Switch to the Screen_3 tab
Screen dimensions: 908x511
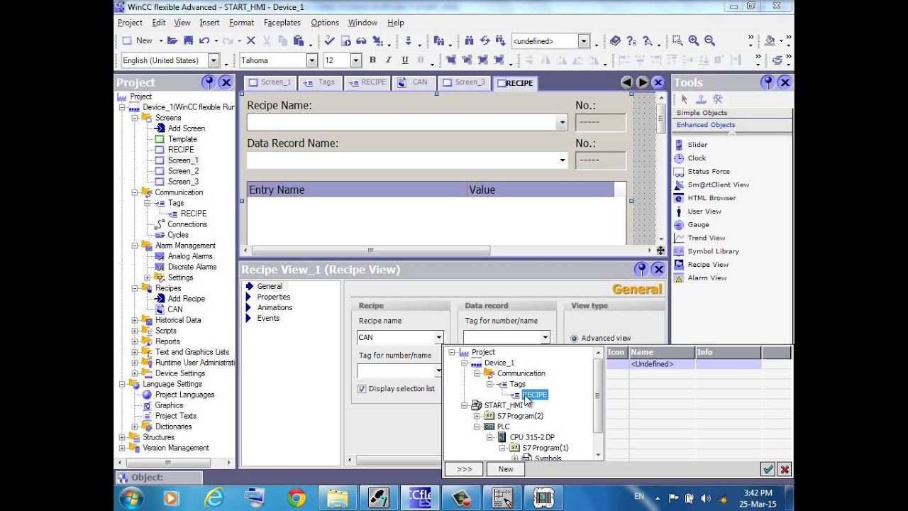click(x=465, y=82)
